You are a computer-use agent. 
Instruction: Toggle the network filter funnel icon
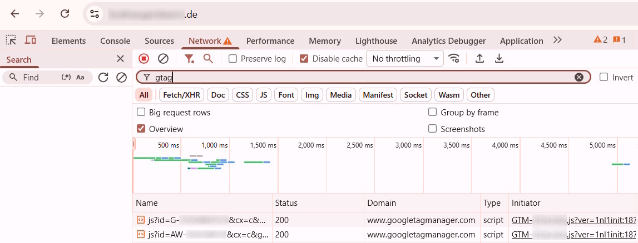pyautogui.click(x=189, y=59)
